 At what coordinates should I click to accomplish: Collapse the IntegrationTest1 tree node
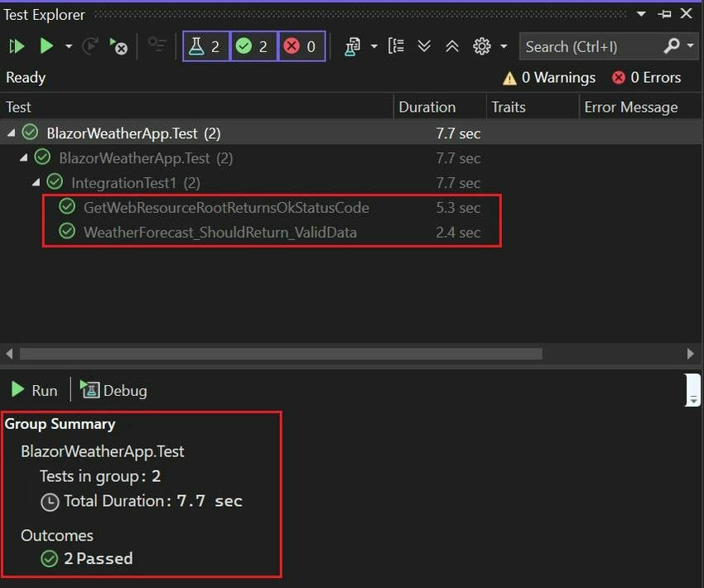[36, 182]
